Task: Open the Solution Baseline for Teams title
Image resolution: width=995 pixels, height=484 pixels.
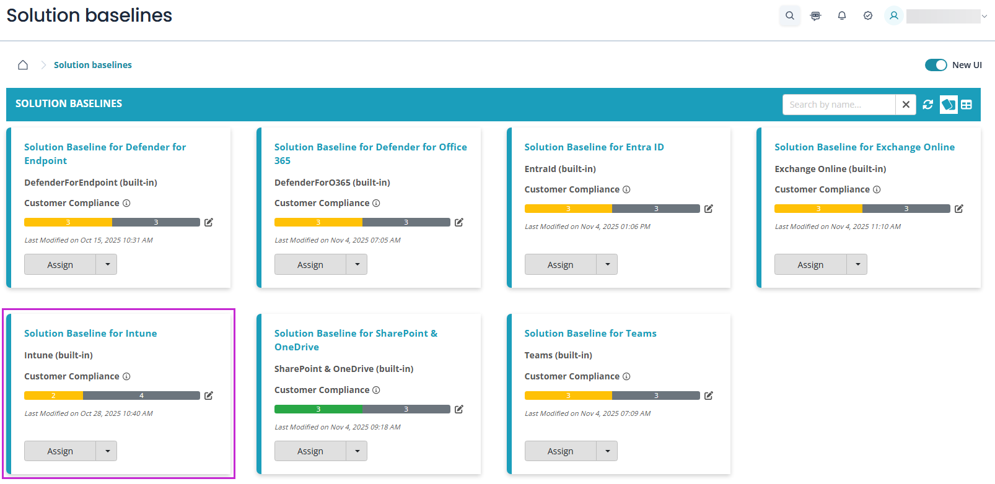Action: (590, 333)
